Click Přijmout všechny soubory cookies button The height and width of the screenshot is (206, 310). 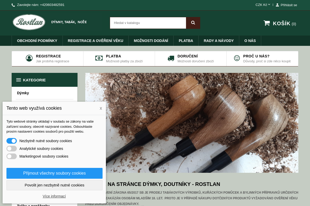pos(55,173)
